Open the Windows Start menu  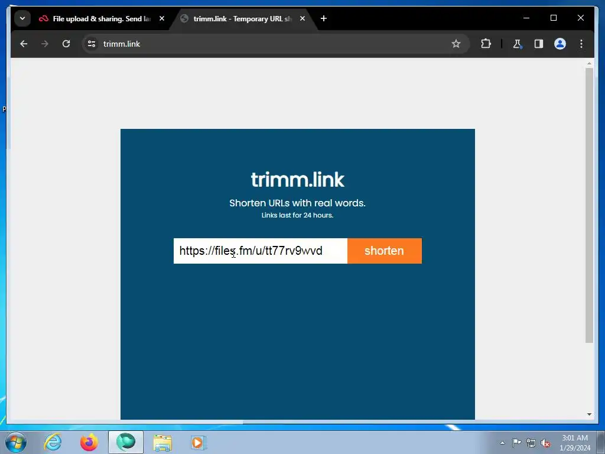point(16,442)
